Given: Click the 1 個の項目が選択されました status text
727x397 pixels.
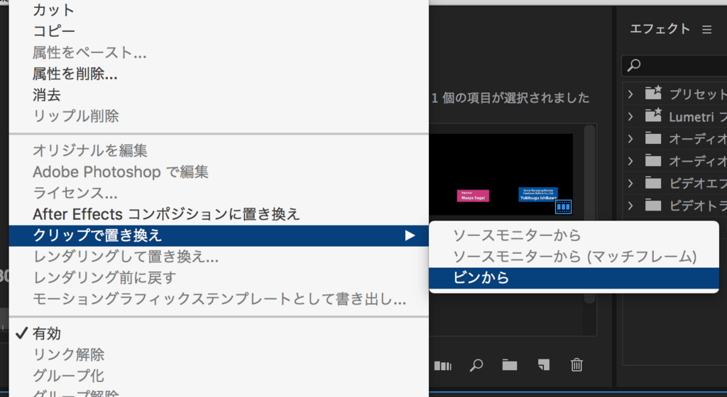Looking at the screenshot, I should [x=510, y=98].
